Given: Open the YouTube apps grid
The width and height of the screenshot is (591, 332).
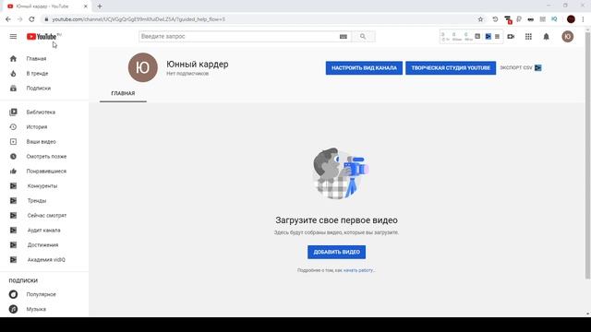Looking at the screenshot, I should point(528,37).
